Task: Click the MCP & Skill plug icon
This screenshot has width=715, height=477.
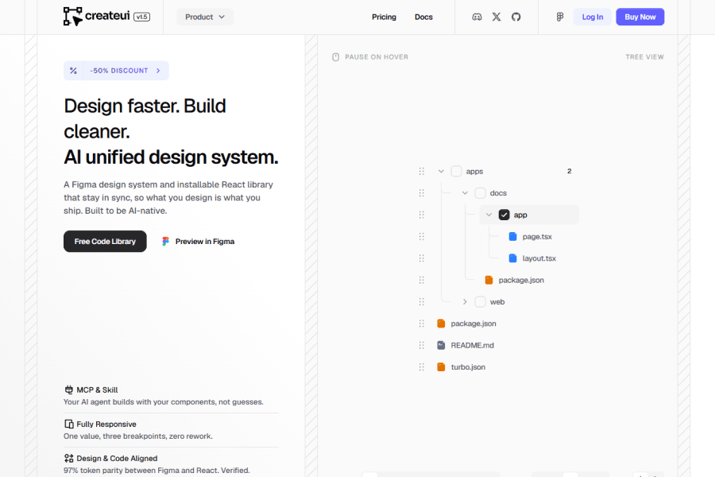Action: pos(68,390)
